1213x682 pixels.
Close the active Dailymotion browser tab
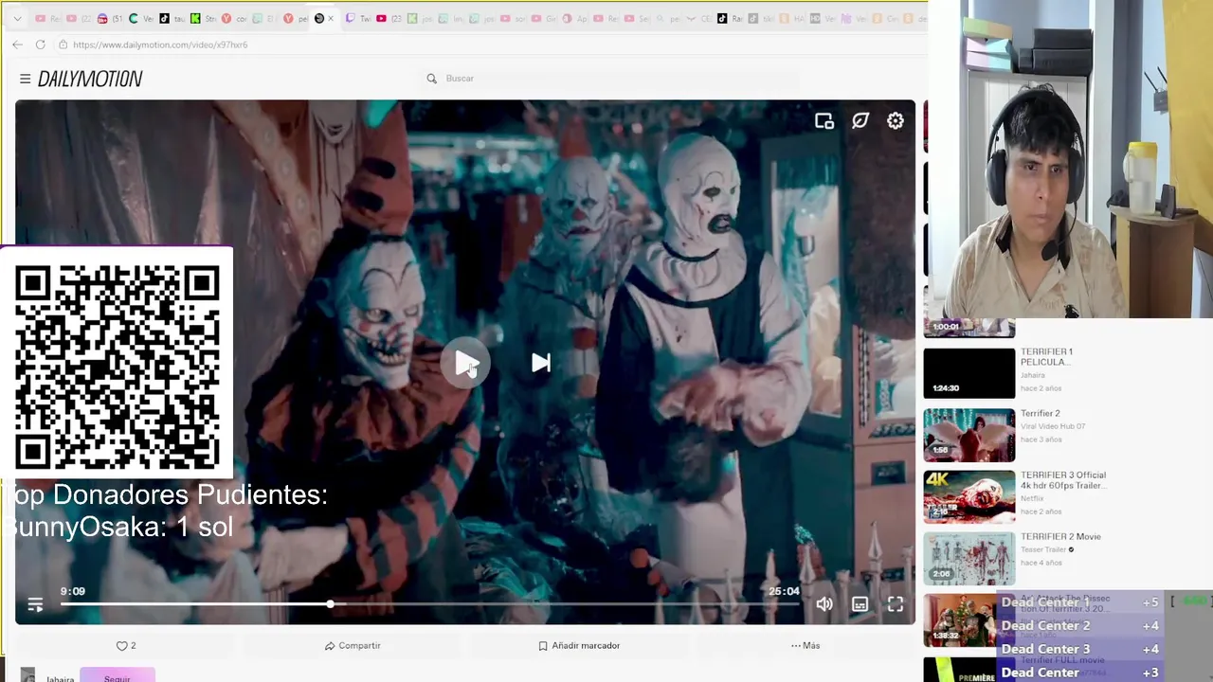[330, 19]
